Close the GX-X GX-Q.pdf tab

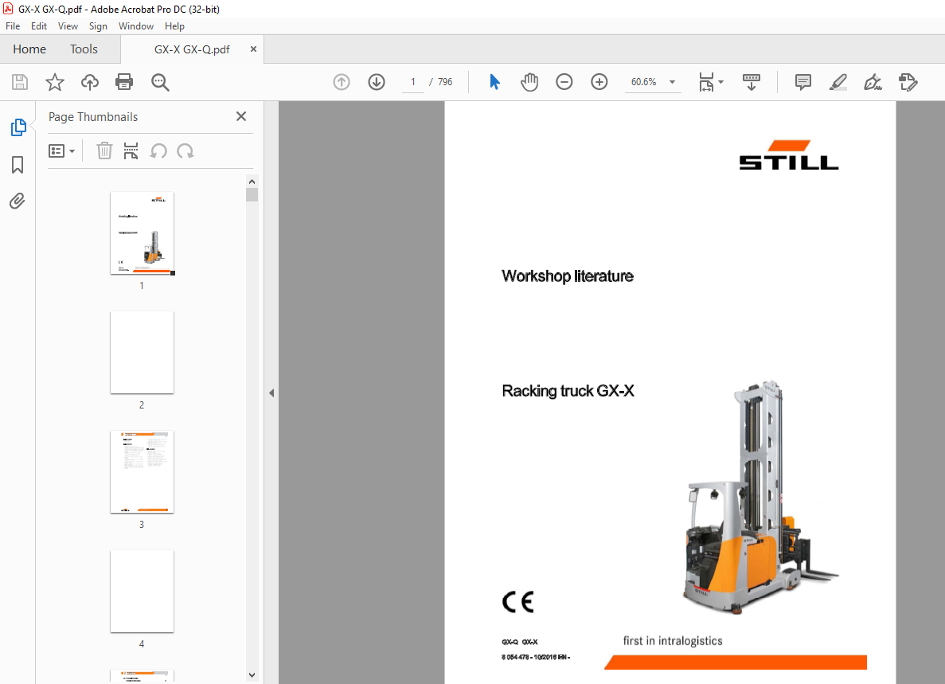click(253, 49)
